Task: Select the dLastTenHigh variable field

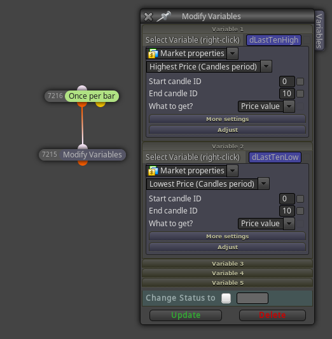Action: (273, 40)
